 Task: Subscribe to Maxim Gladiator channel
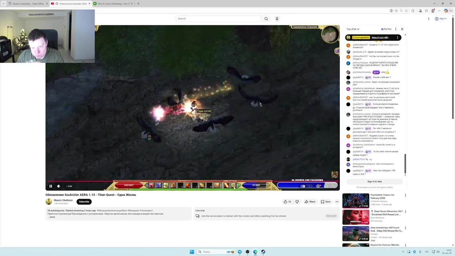pos(84,202)
